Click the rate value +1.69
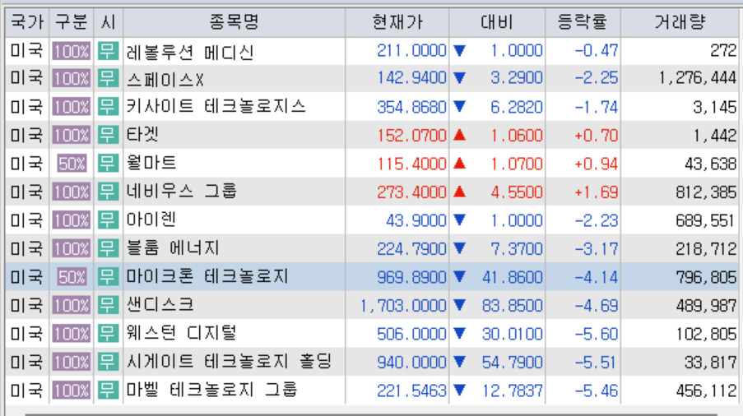The image size is (743, 416). [x=596, y=192]
